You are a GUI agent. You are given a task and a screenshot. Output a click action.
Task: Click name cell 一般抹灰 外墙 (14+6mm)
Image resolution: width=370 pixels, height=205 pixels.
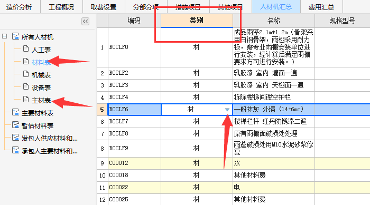(x=274, y=110)
